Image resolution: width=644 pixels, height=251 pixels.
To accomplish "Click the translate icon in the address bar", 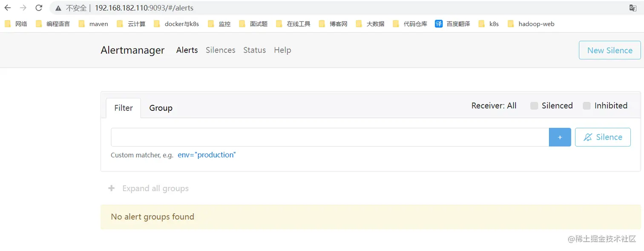I will click(x=633, y=8).
